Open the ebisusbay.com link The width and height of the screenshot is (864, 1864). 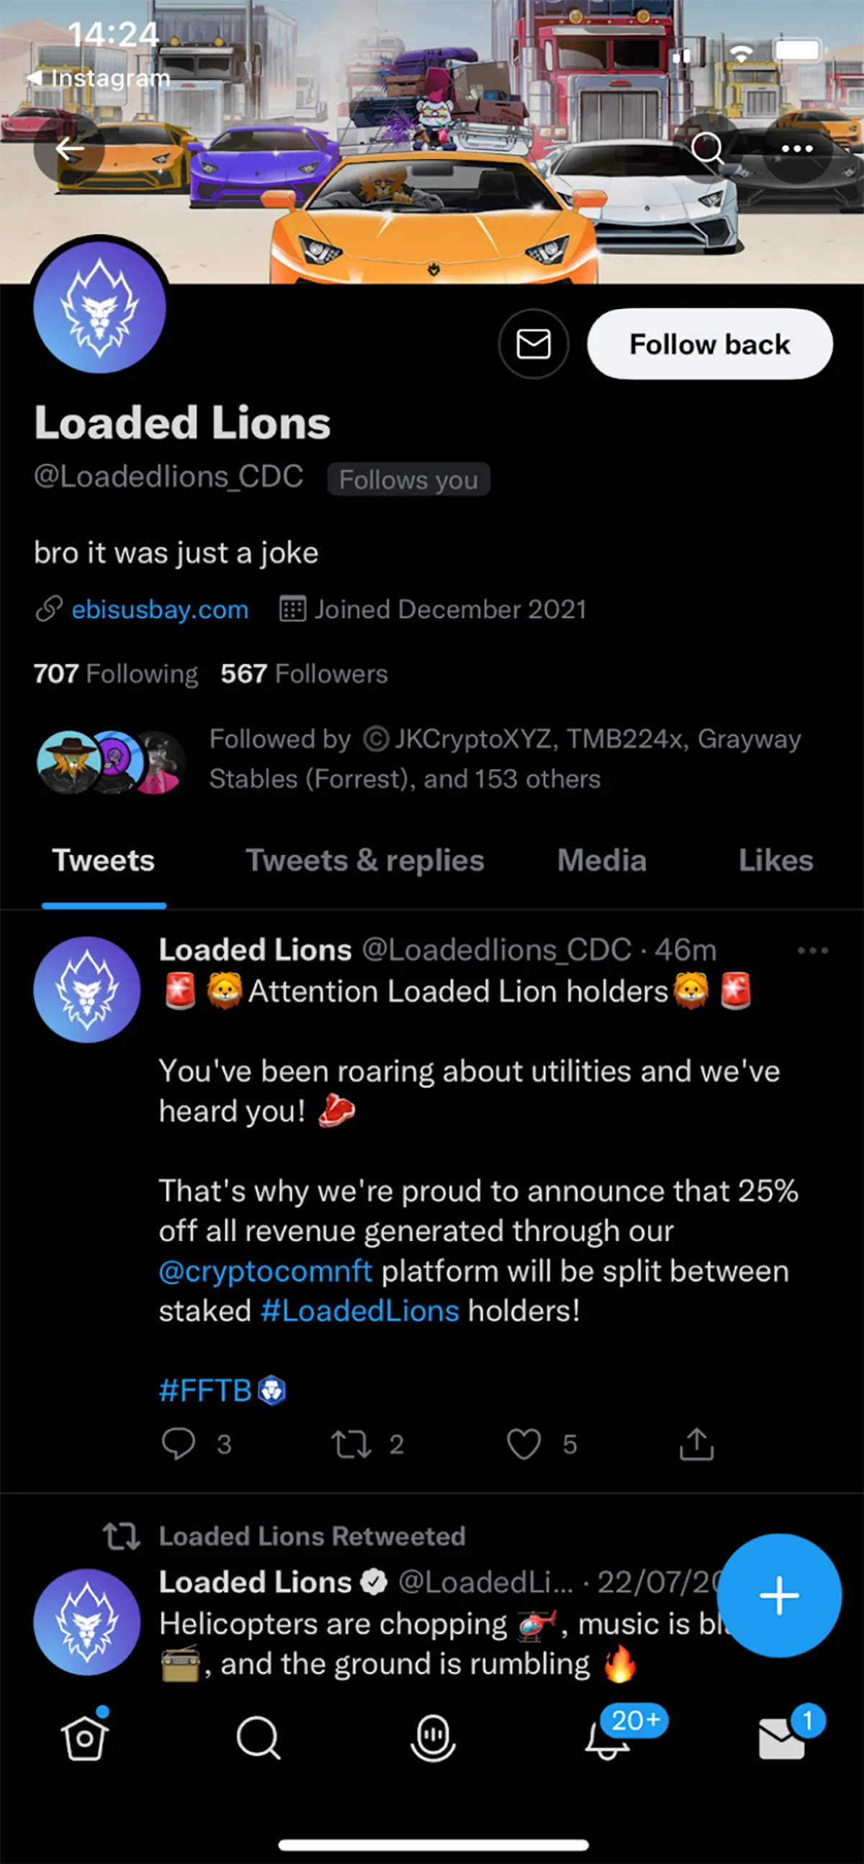pos(160,609)
